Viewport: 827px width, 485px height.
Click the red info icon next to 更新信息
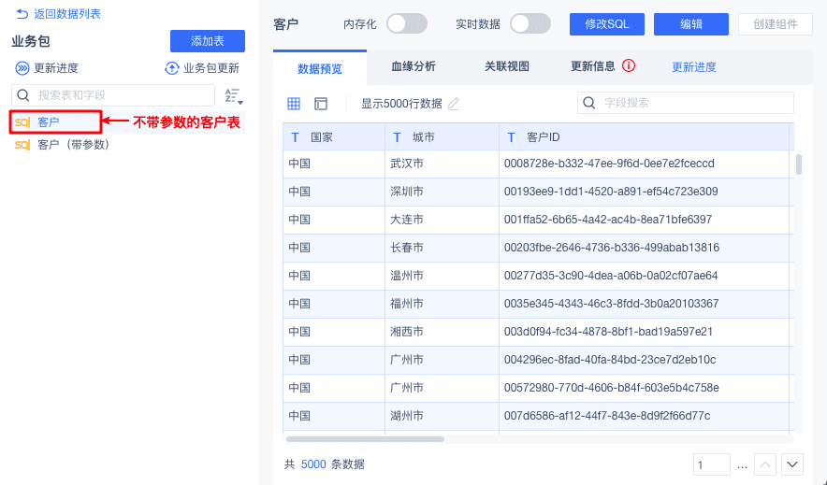(x=629, y=65)
